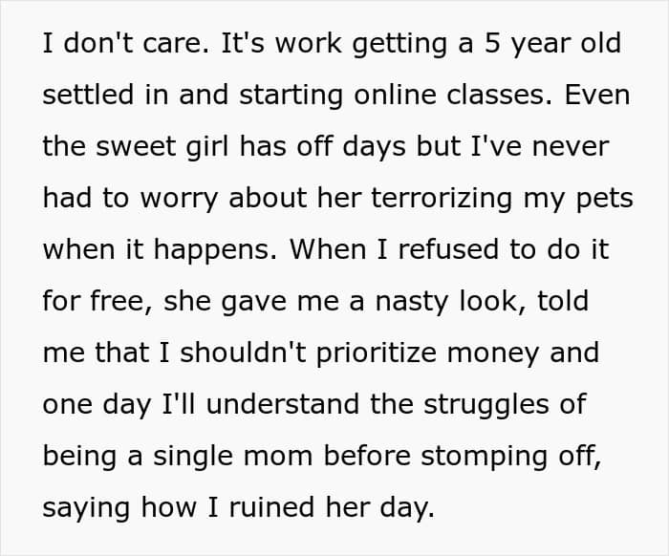Click the phrase "sweet girl"
669x556 pixels.
(x=162, y=147)
